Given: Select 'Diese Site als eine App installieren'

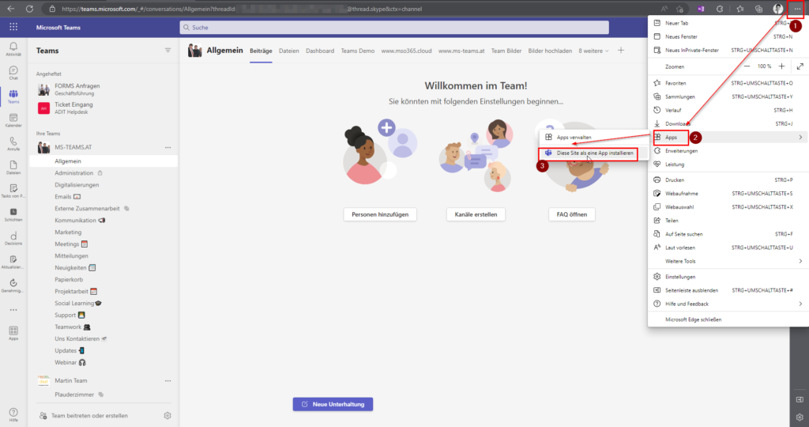Looking at the screenshot, I should coord(594,153).
